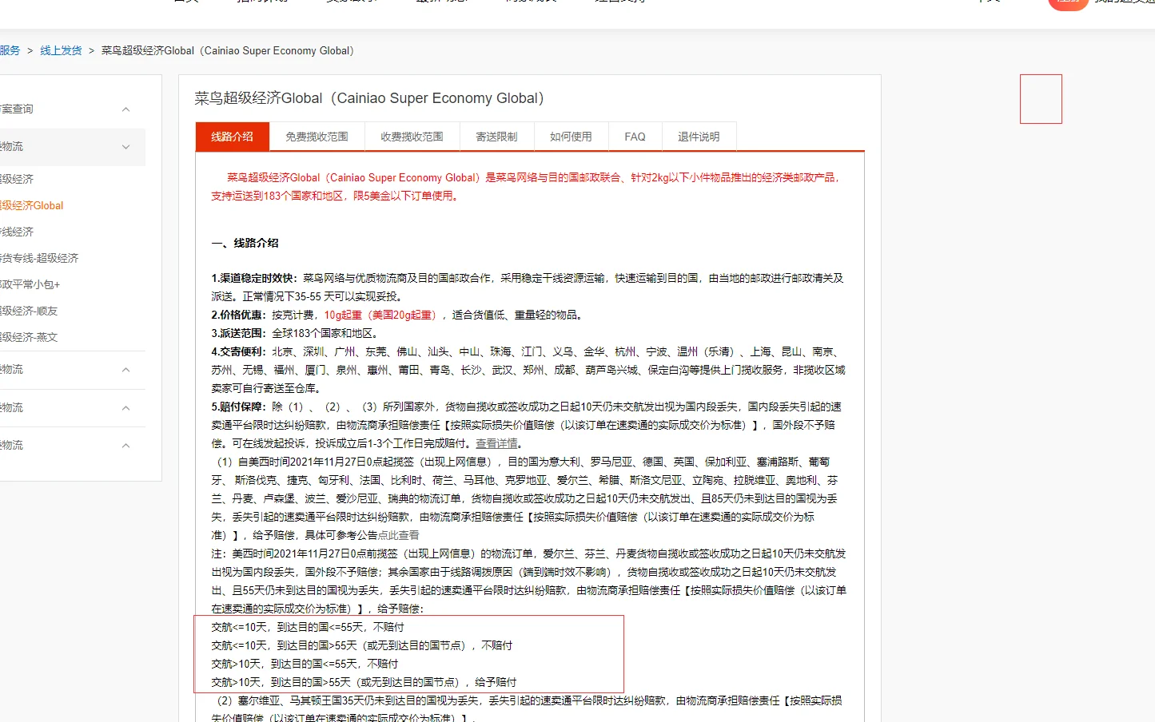Screen dimensions: 1155x722
Task: Click the line 交航>10天，到达目的国<=55天，不赔付
Action: [x=305, y=664]
